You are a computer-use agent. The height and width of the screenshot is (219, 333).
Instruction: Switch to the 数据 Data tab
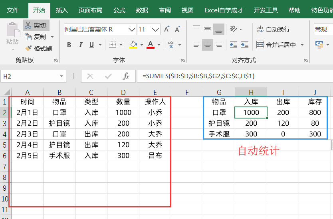click(x=142, y=10)
